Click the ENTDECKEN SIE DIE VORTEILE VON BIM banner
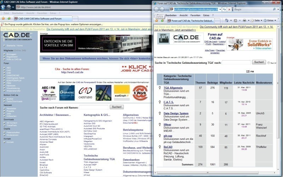Image resolution: width=283 pixels, height=177 pixels. [x=96, y=44]
